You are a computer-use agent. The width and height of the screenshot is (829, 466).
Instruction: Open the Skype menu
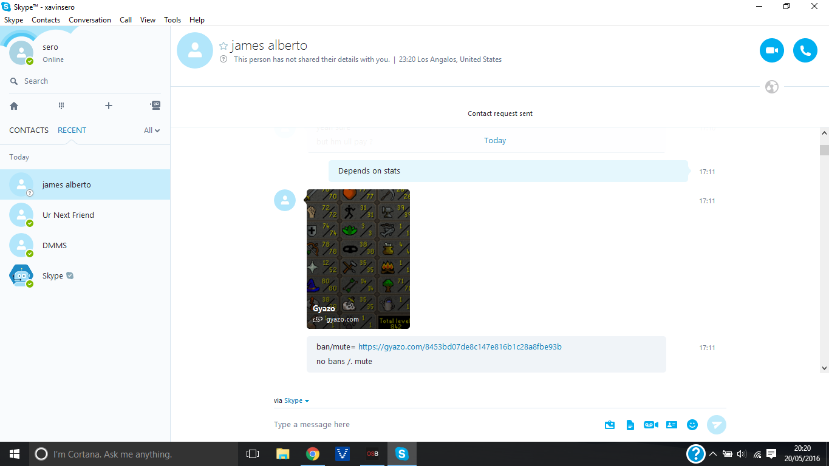(13, 20)
